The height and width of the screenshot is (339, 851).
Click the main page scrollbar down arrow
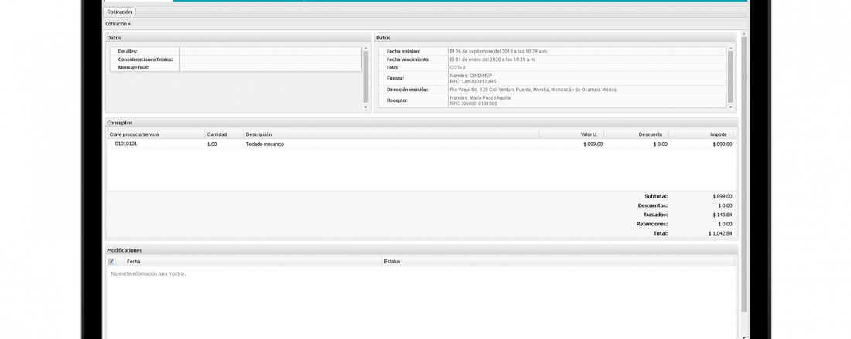click(744, 336)
